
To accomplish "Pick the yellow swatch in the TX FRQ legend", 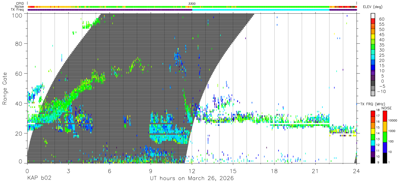I will [x=373, y=131].
